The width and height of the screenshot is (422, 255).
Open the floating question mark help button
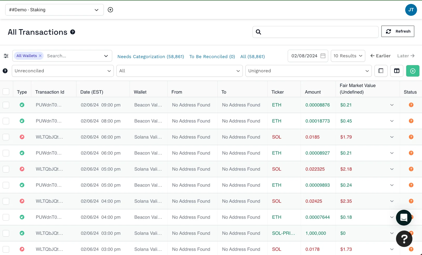(x=404, y=239)
